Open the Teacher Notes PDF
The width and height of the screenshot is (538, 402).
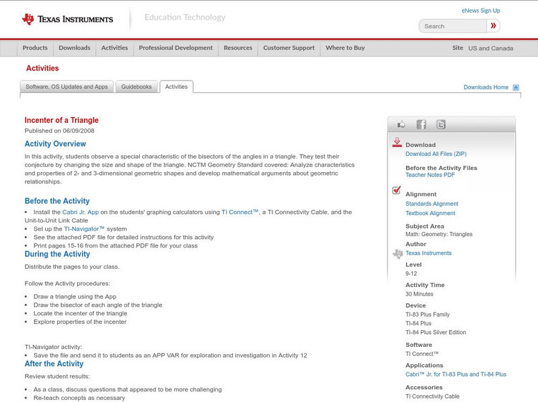pyautogui.click(x=430, y=175)
